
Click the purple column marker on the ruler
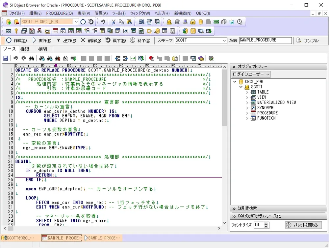(x=56, y=66)
